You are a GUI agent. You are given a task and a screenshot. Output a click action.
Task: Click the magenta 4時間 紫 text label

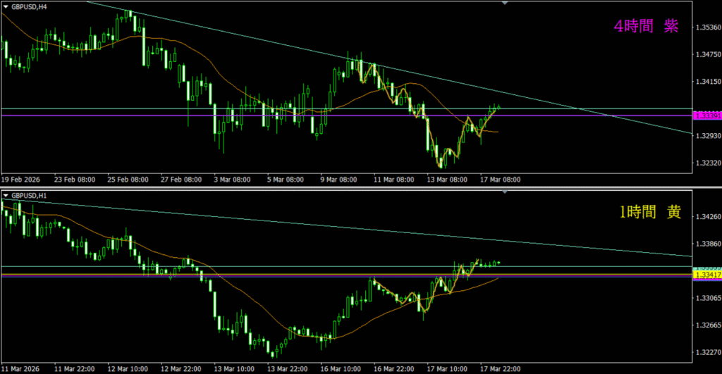tap(647, 27)
